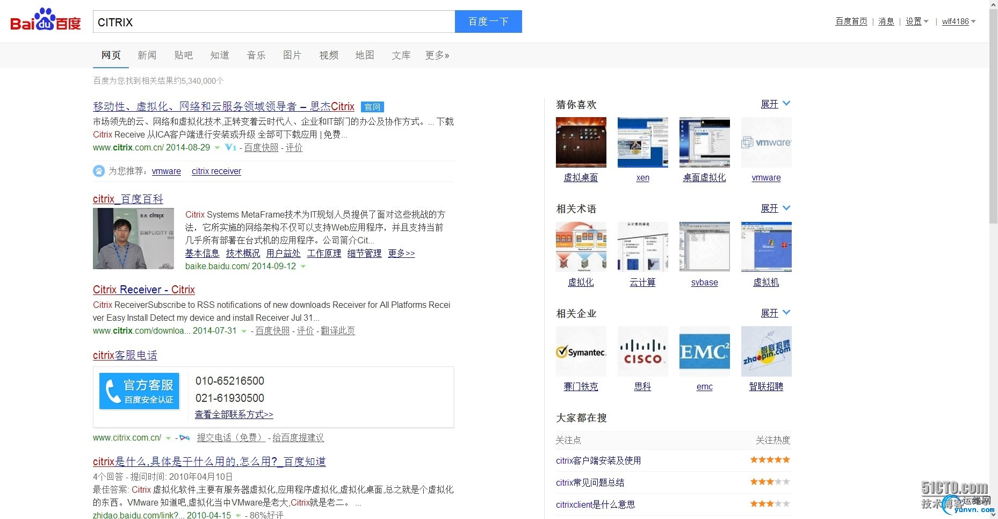Switch to the 新闻 tab

click(x=147, y=55)
